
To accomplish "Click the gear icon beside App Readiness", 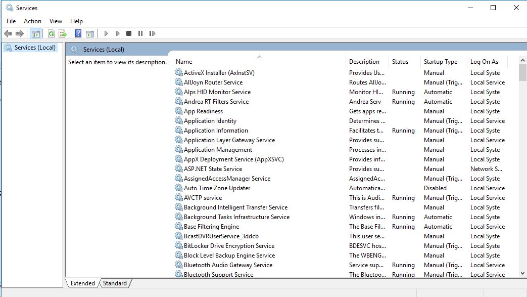I will click(178, 111).
